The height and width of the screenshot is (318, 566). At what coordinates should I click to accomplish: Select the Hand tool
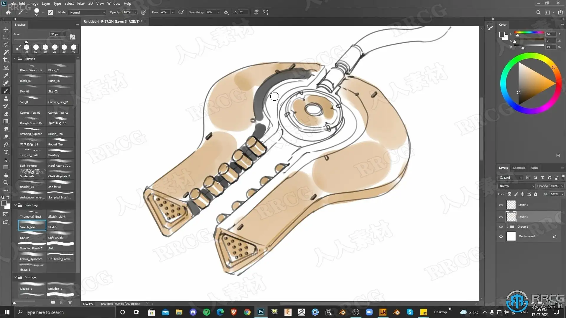[x=6, y=175]
